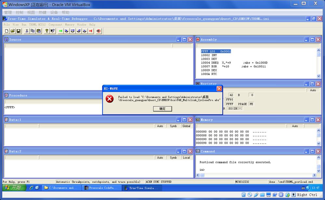Click the Assembly Step debugger icon
325x200 pixels.
(85, 31)
